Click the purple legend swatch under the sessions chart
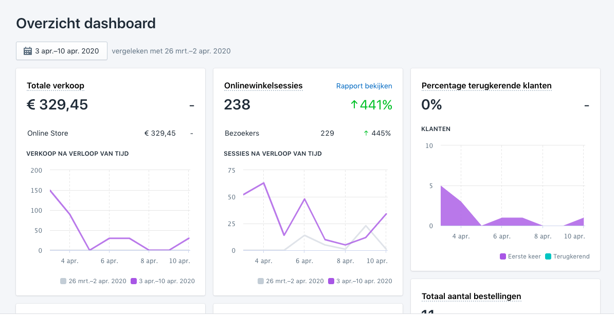614x315 pixels. pos(331,281)
